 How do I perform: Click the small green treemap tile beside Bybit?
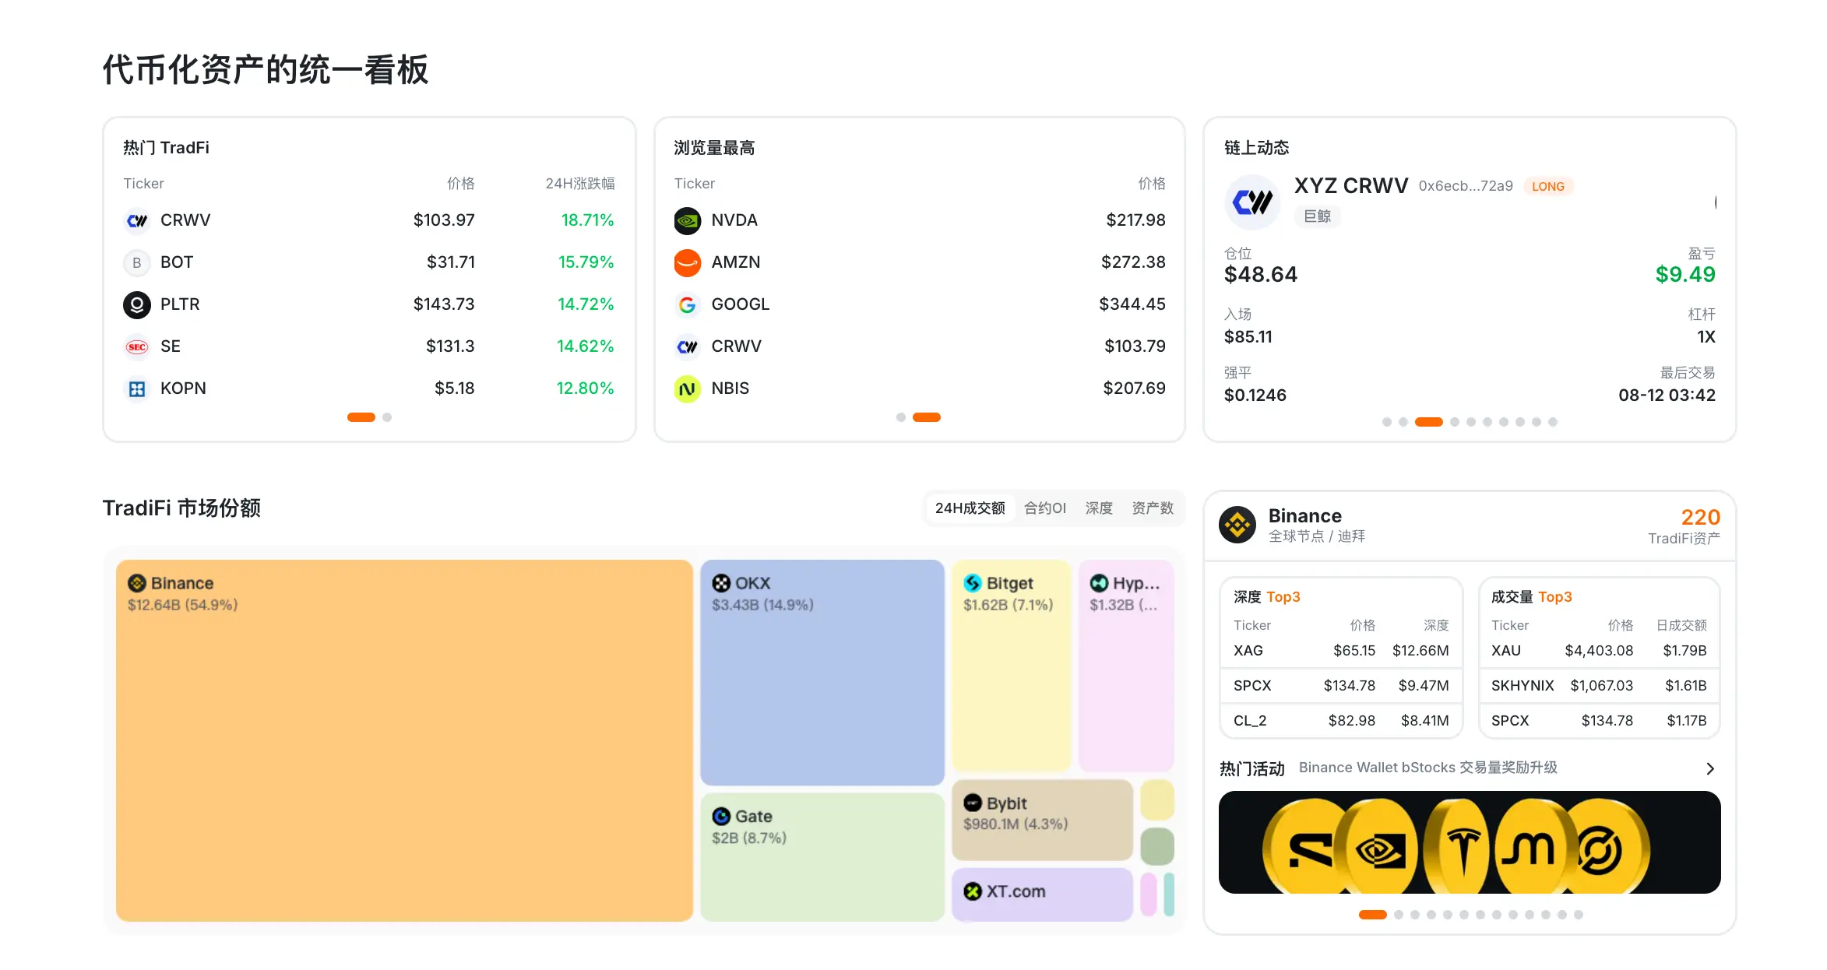[x=1157, y=846]
